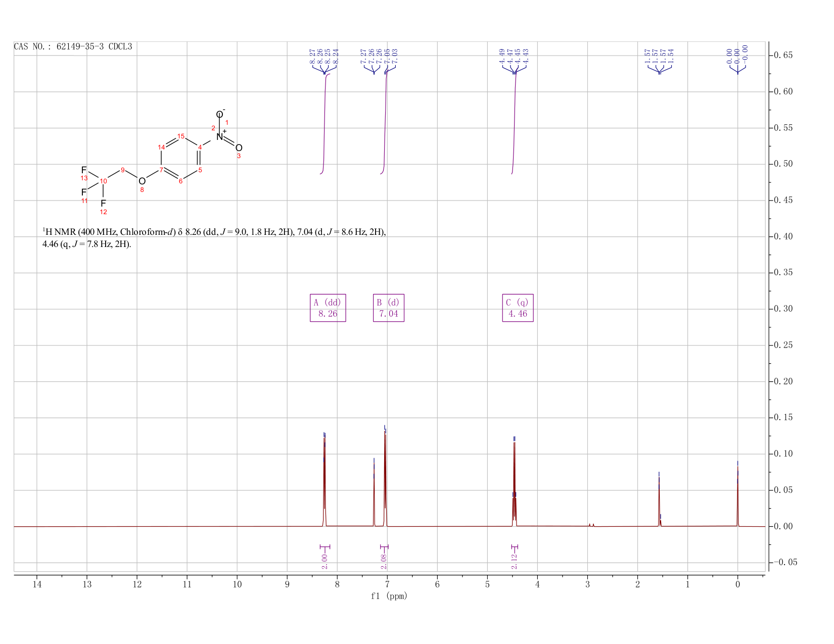Click the integral value 2.12 label
834x644 pixels.
tap(514, 561)
